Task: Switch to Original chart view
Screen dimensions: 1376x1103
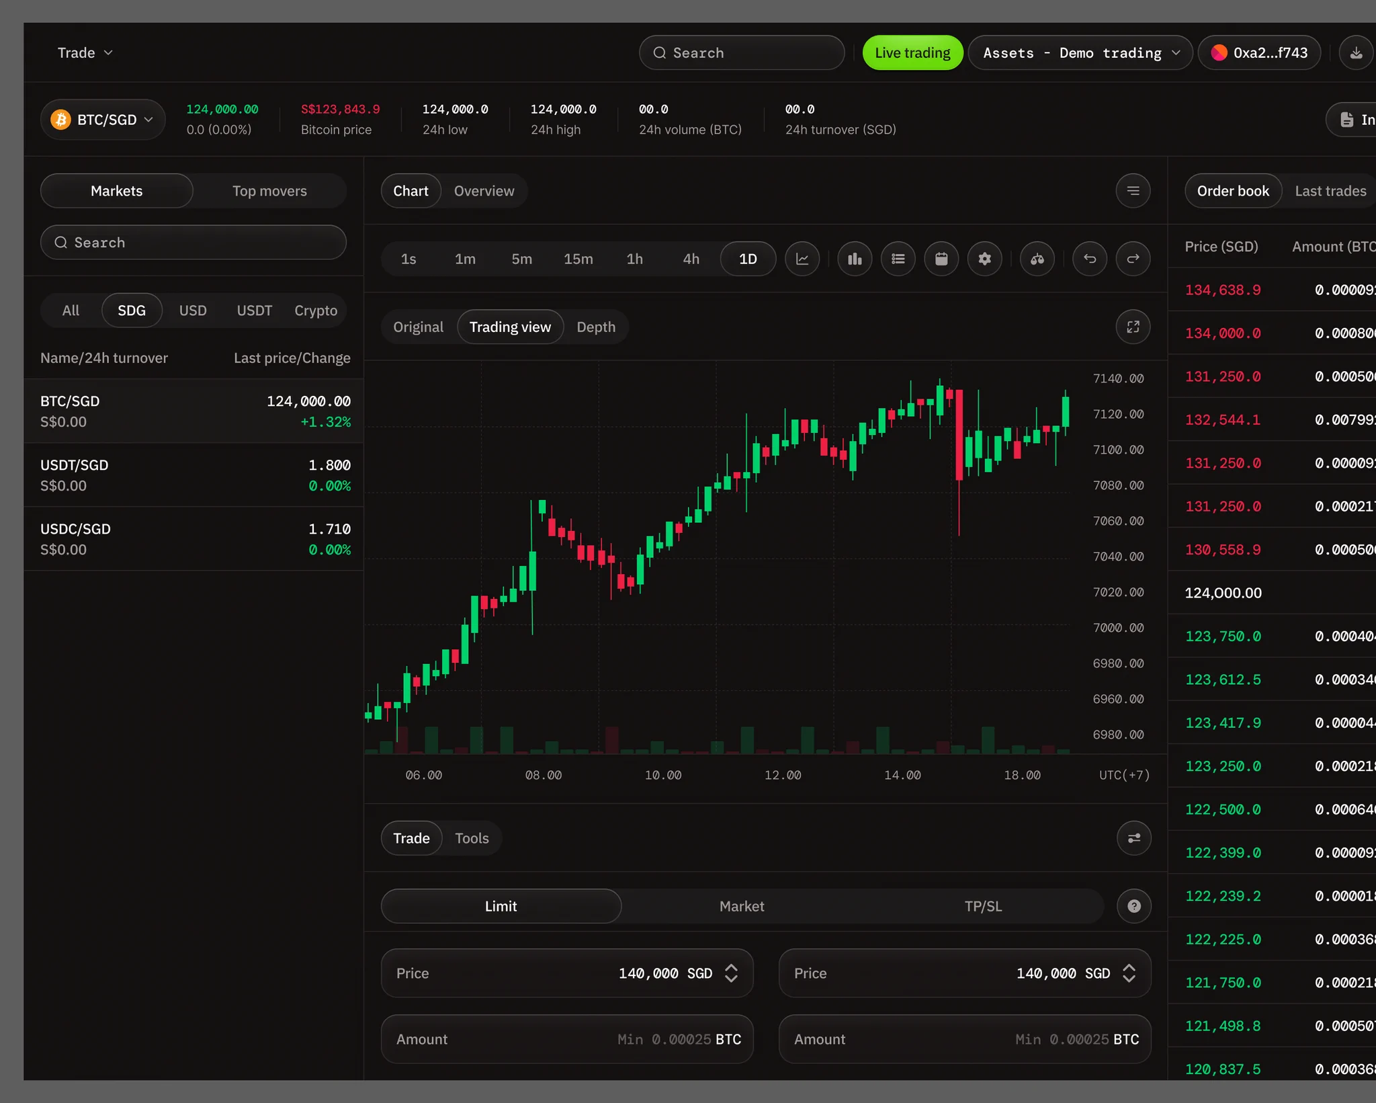Action: click(418, 327)
